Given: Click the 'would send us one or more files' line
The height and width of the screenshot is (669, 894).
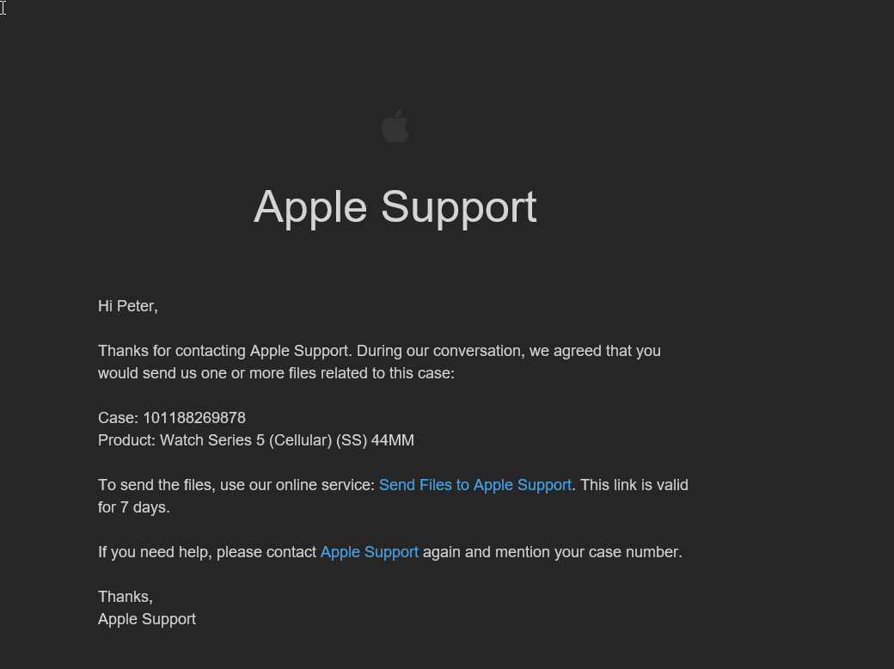Looking at the screenshot, I should pos(276,373).
